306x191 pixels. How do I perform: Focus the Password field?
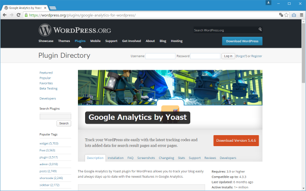point(205,56)
